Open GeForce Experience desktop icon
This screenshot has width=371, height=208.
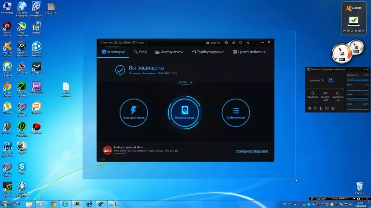point(7,189)
